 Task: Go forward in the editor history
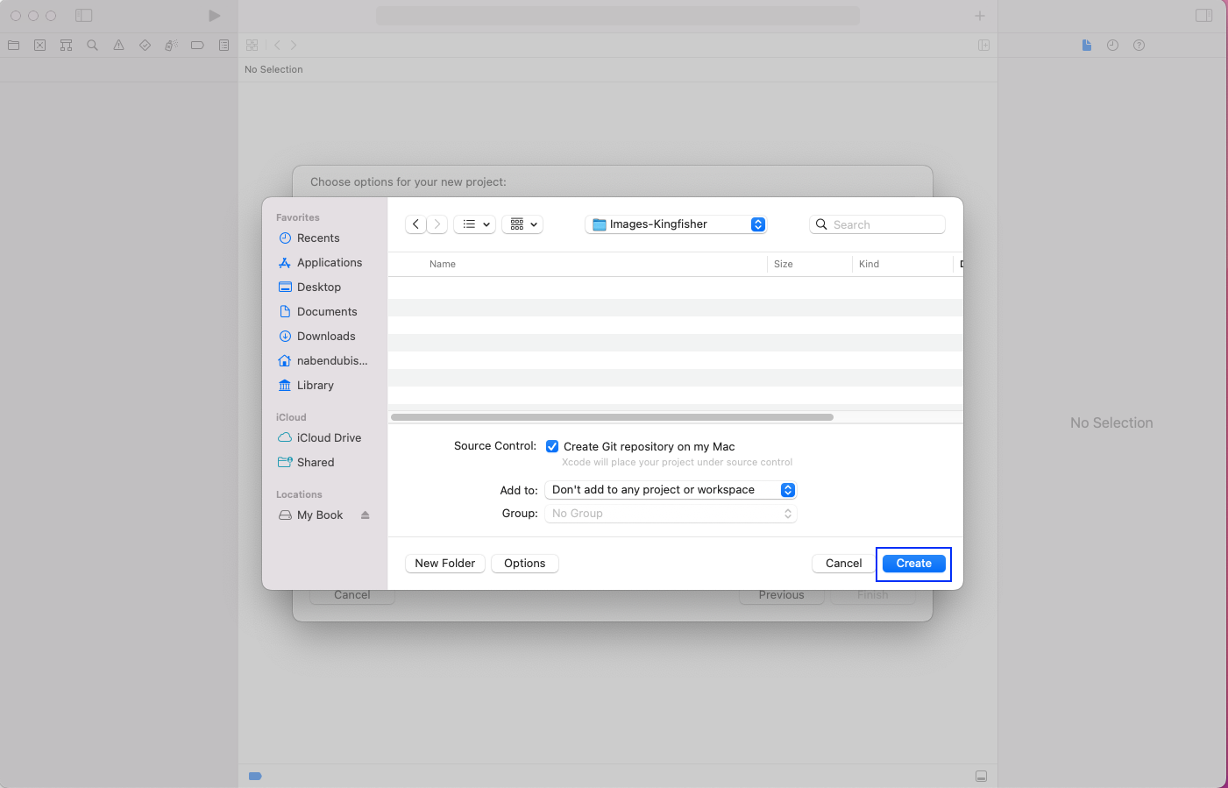point(294,46)
